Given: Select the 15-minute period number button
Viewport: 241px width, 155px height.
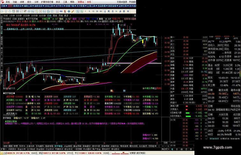Looking at the screenshot, I should [93, 11].
